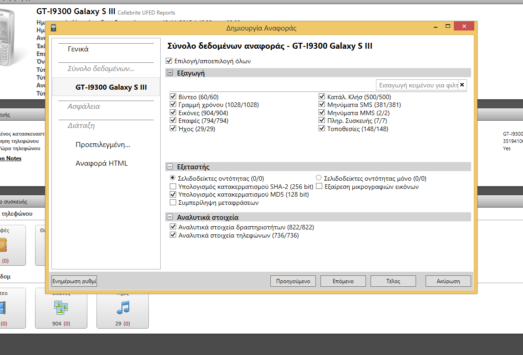523x355 pixels.
Task: Uncheck Αναλυτικά στοιχεία δραστηριοτήτων (822/822)
Action: pyautogui.click(x=173, y=227)
